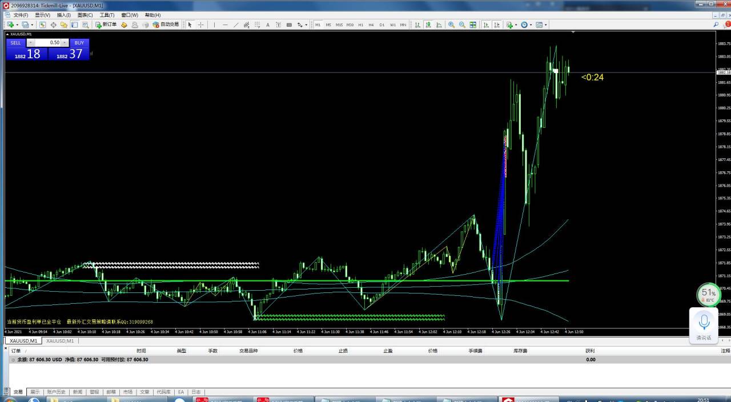Click the search magnifier icon
731x402 pixels.
(716, 25)
